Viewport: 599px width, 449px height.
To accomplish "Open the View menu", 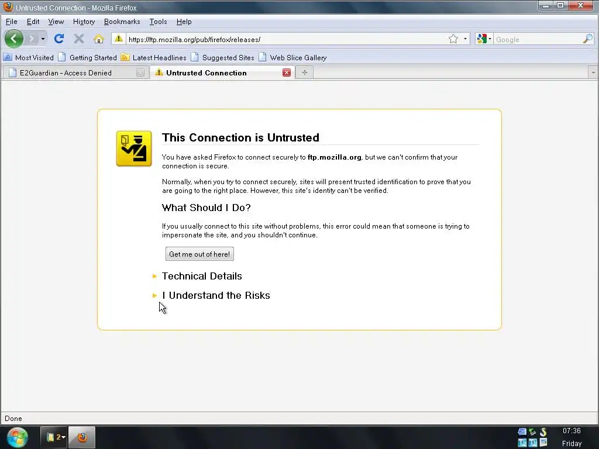I will pos(56,22).
